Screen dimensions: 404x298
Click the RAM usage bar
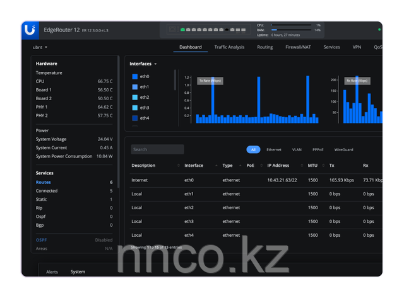[291, 30]
